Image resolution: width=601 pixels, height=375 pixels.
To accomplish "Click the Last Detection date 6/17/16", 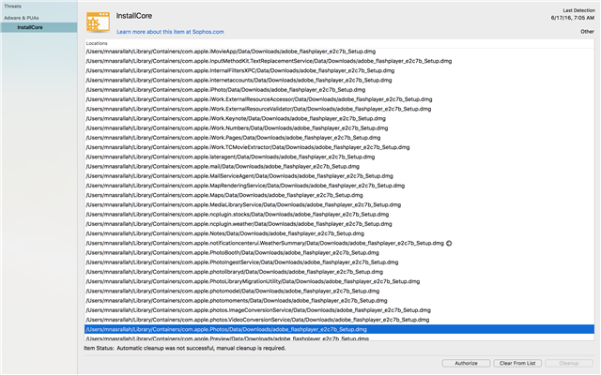I will click(573, 18).
